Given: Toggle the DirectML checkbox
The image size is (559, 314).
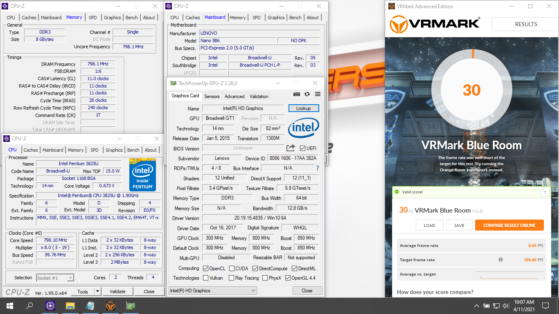Looking at the screenshot, I should (294, 269).
